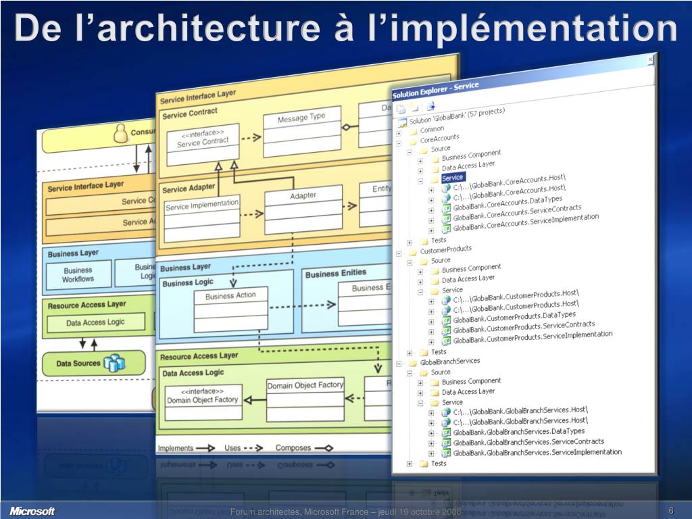Screen dimensions: 692x519
Task: Click the CoreAccounts folder icon
Action: 414,142
